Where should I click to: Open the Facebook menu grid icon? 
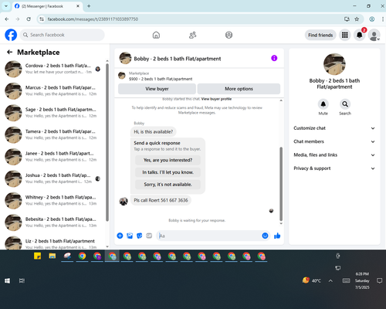345,35
